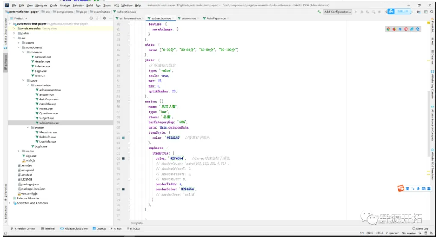Toggle the Project tool window side tab

click(6, 61)
